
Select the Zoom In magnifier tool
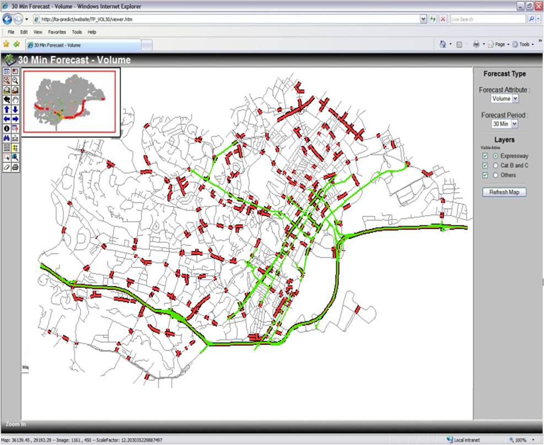coord(7,81)
